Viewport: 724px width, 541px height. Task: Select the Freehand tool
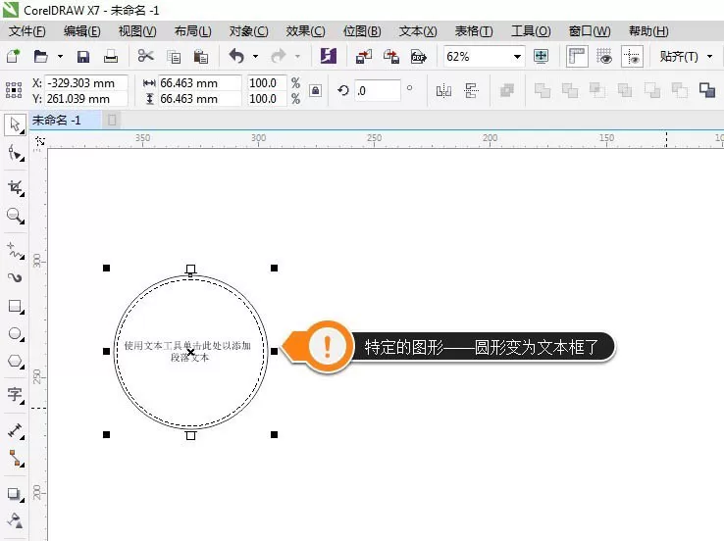(16, 251)
